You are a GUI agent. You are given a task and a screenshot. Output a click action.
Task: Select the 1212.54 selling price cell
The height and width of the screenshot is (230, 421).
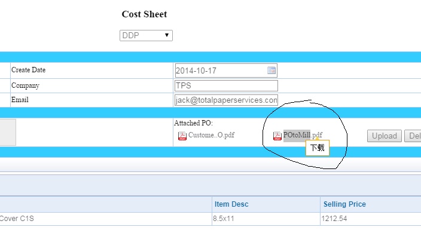coord(371,219)
